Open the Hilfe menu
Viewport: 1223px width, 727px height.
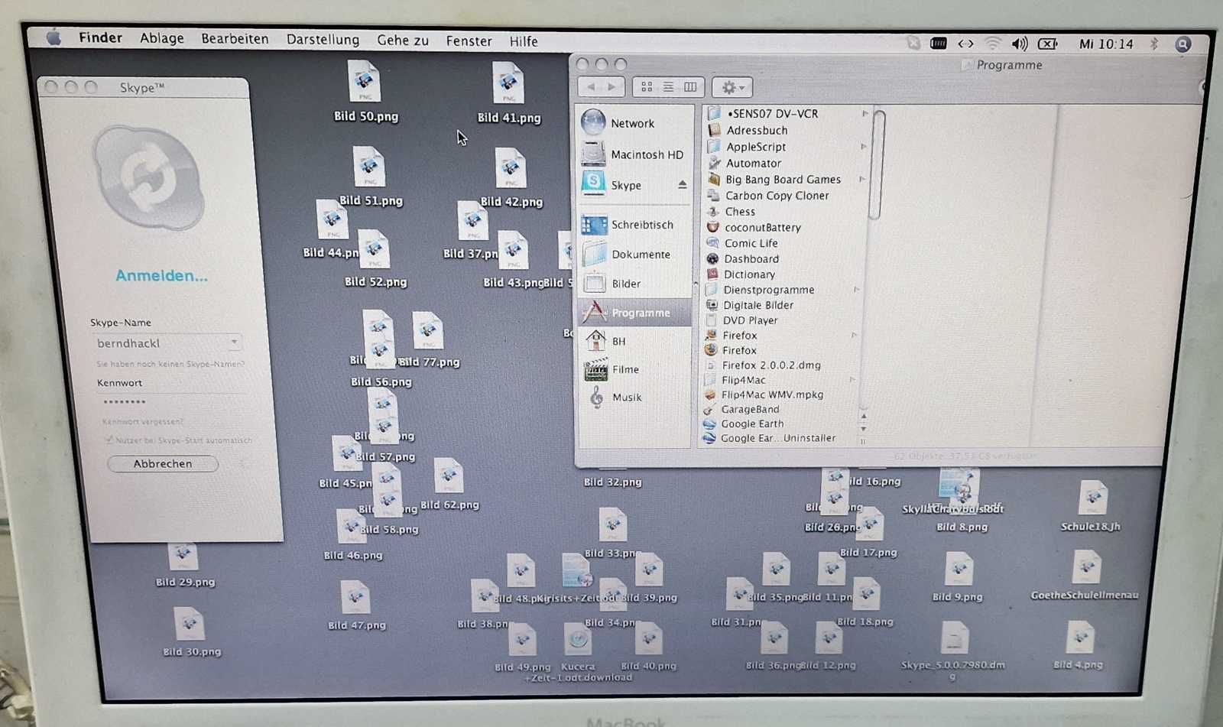(x=524, y=41)
